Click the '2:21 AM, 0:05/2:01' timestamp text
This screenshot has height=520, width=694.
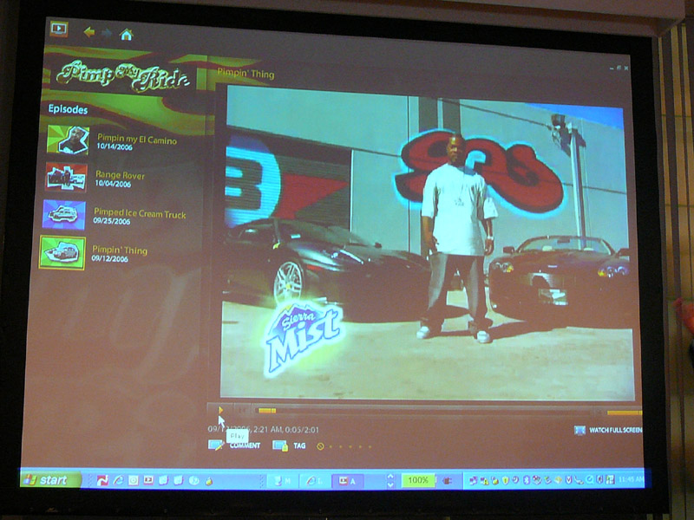(x=285, y=429)
